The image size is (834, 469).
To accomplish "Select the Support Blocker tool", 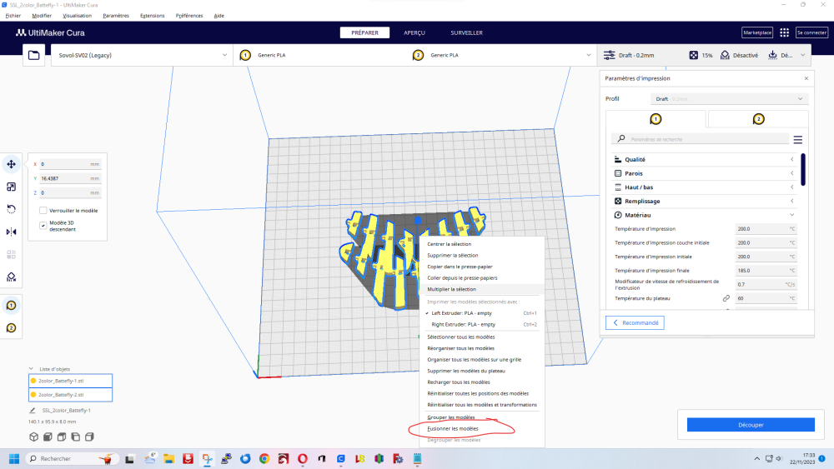I will point(11,277).
